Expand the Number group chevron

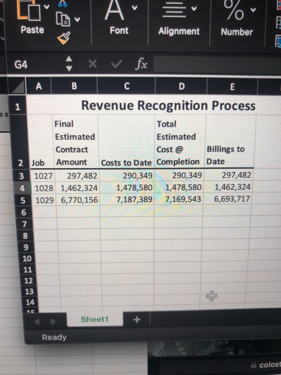(x=253, y=10)
